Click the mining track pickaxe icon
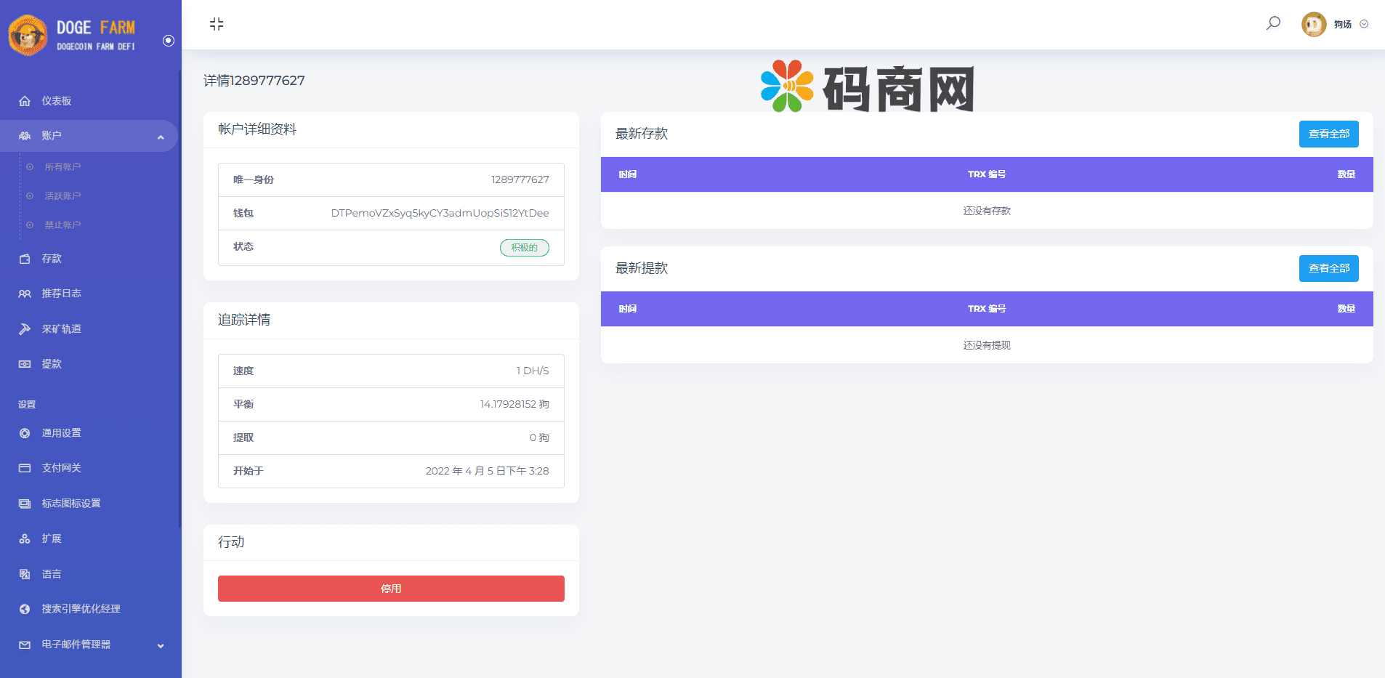1385x678 pixels. click(x=25, y=329)
